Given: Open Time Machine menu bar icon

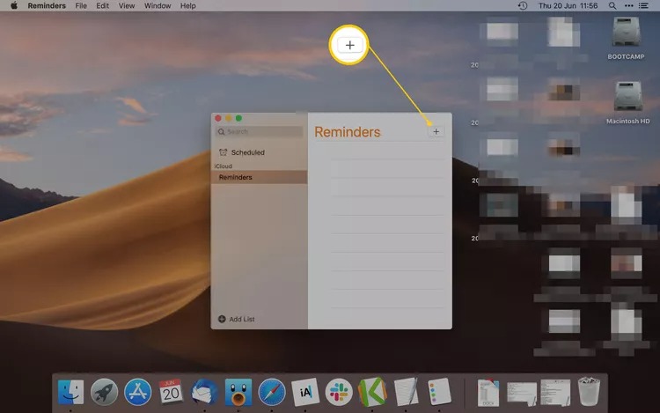Looking at the screenshot, I should click(523, 5).
